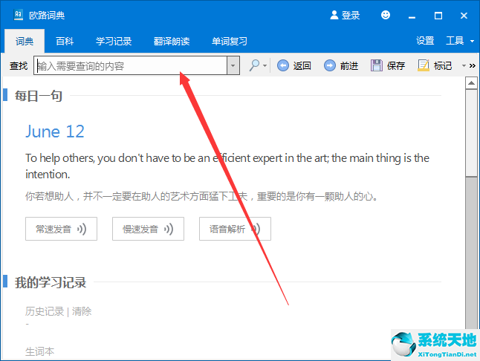
Task: Play 常速发音 normal speed pronunciation
Action: point(61,229)
